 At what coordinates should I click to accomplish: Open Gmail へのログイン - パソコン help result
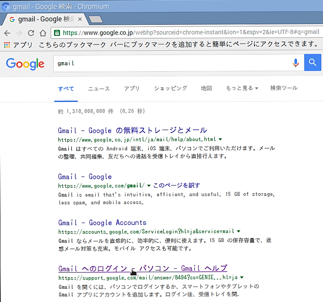[143, 268]
